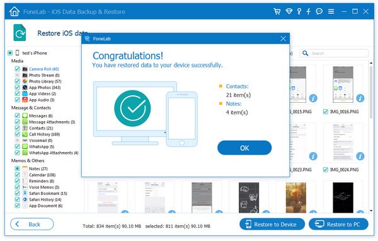Click the Search input field
Viewport: 378px width, 241px height.
click(334, 53)
